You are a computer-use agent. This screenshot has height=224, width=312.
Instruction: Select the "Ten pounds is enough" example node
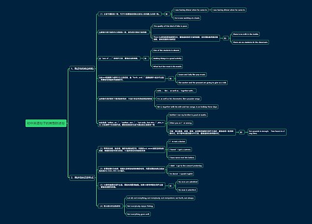click(267, 132)
